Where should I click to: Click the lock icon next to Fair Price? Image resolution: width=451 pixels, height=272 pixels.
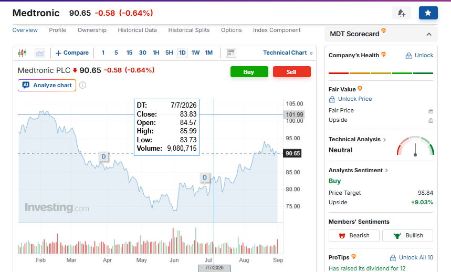[x=431, y=111]
